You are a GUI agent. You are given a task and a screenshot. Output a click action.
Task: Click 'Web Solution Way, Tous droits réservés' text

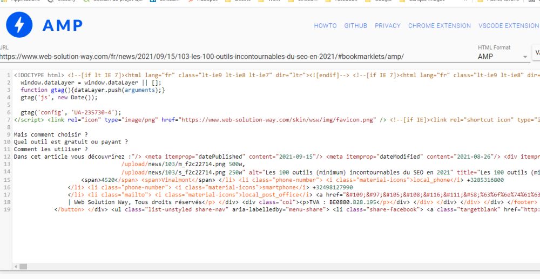tap(138, 202)
